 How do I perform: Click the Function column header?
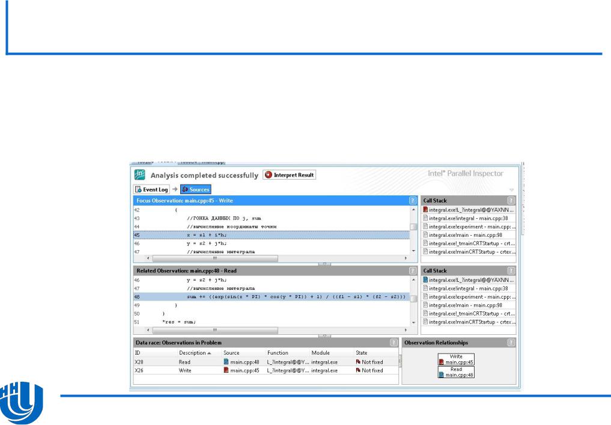click(x=278, y=352)
